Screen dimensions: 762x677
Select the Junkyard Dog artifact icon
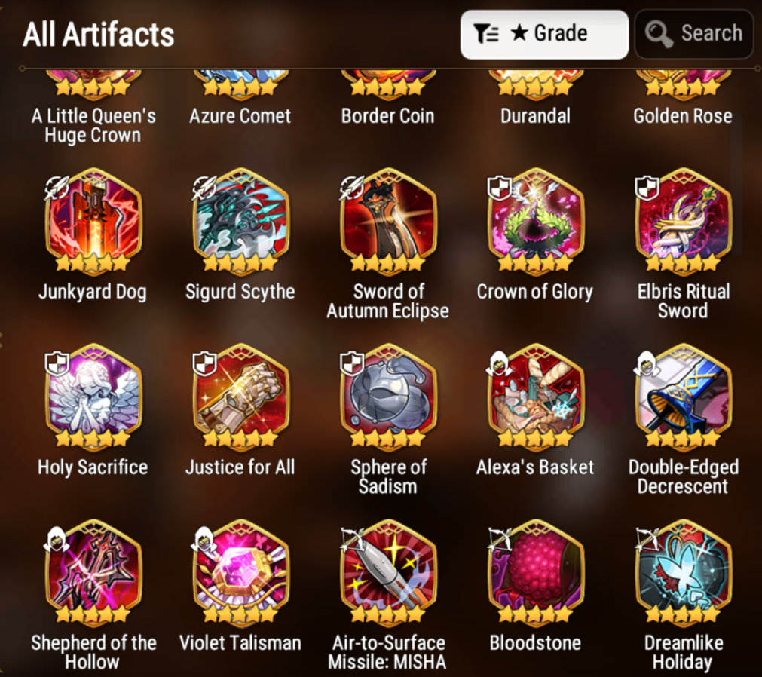[93, 219]
